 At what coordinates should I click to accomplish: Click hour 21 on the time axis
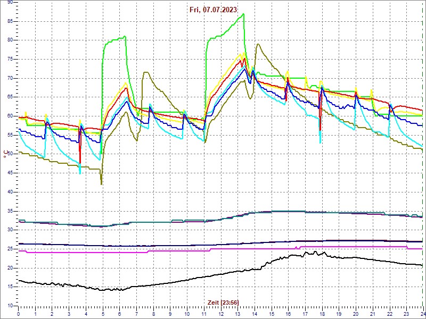coord(373,314)
